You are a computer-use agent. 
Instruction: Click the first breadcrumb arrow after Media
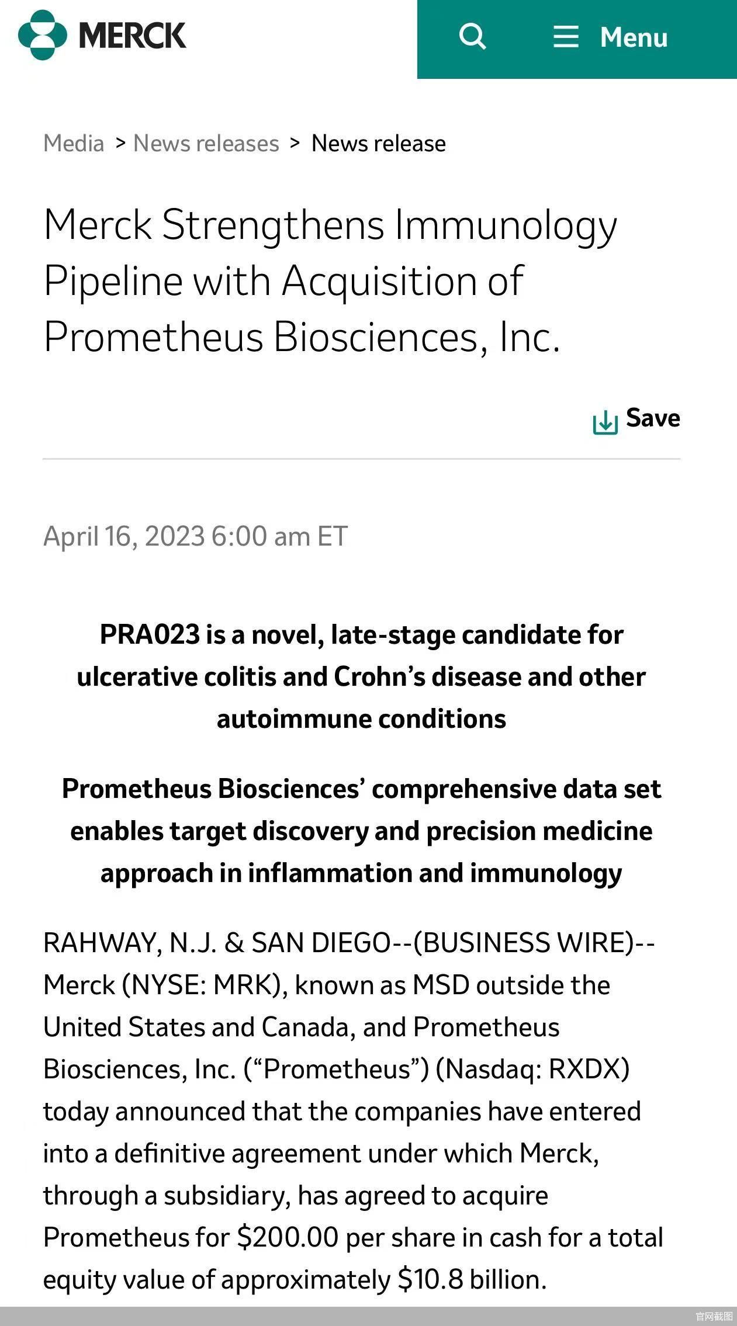120,143
